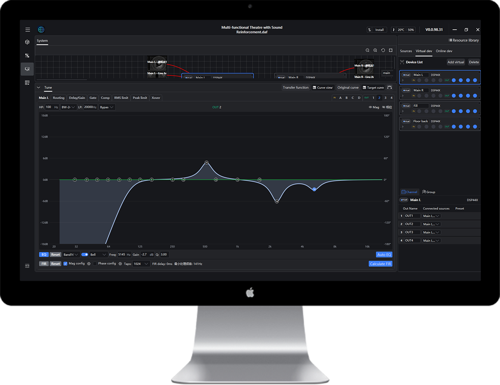Expand Main L device row triangle
Viewport: 500px width, 385px height.
coord(403,80)
